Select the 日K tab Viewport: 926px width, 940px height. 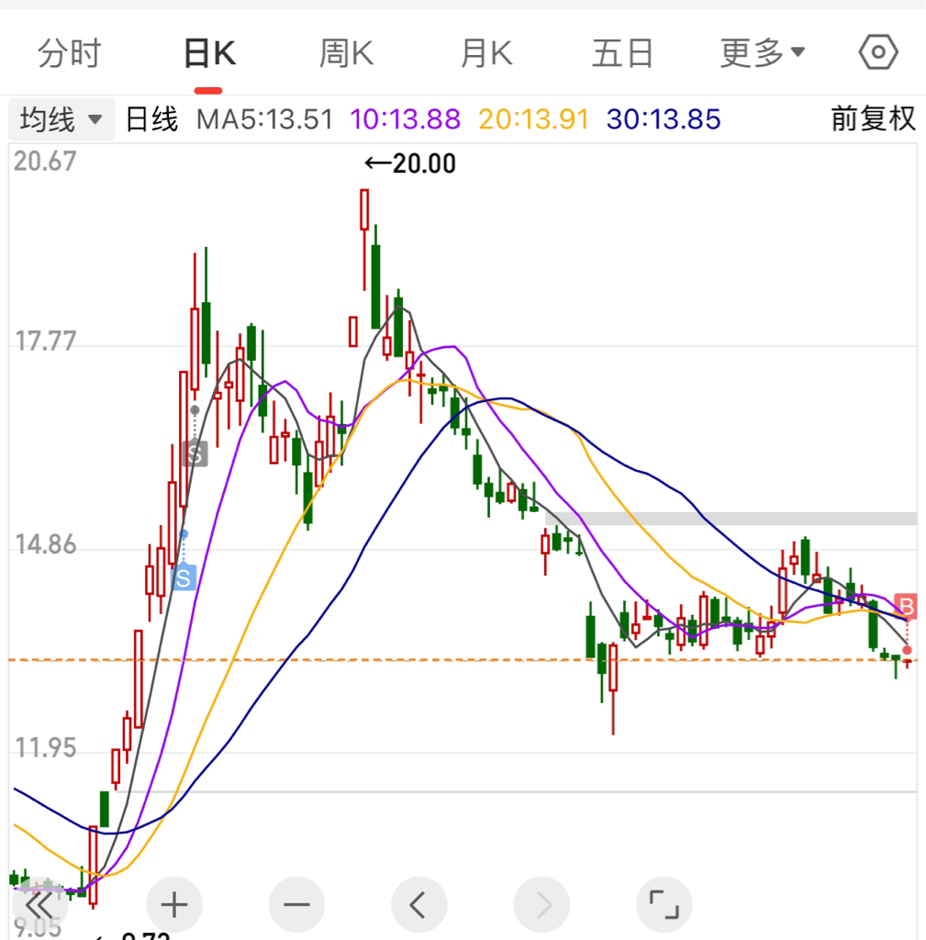click(x=209, y=53)
